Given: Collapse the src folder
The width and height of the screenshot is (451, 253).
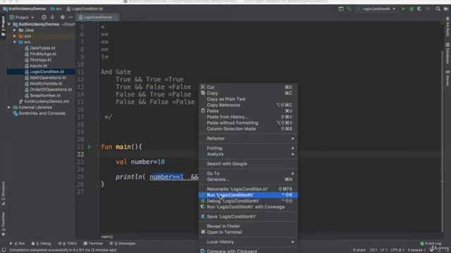Looking at the screenshot, I should pos(15,42).
